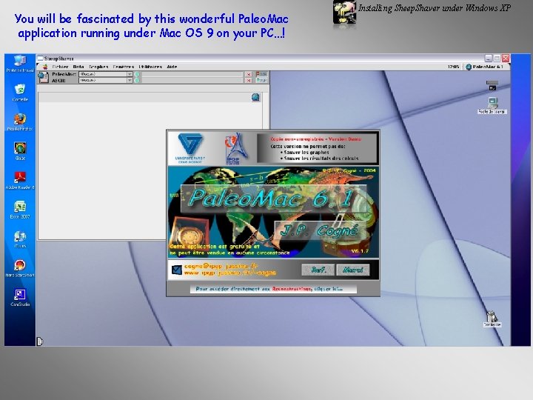Select the iTunes desktop icon
Viewport: 533px width, 400px height.
[20, 239]
